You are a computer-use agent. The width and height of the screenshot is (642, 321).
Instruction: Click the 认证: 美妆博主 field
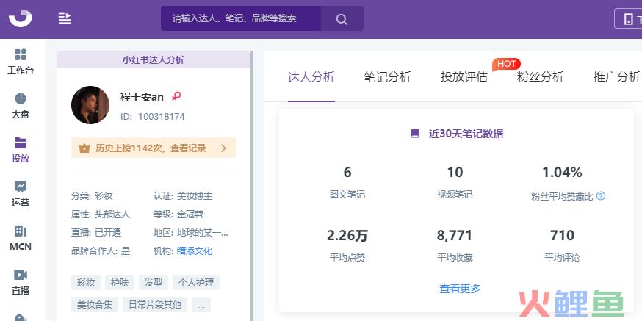[183, 196]
